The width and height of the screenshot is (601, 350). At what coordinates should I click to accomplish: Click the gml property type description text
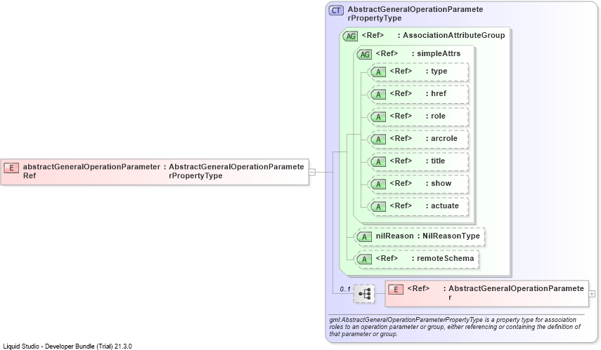(x=455, y=327)
